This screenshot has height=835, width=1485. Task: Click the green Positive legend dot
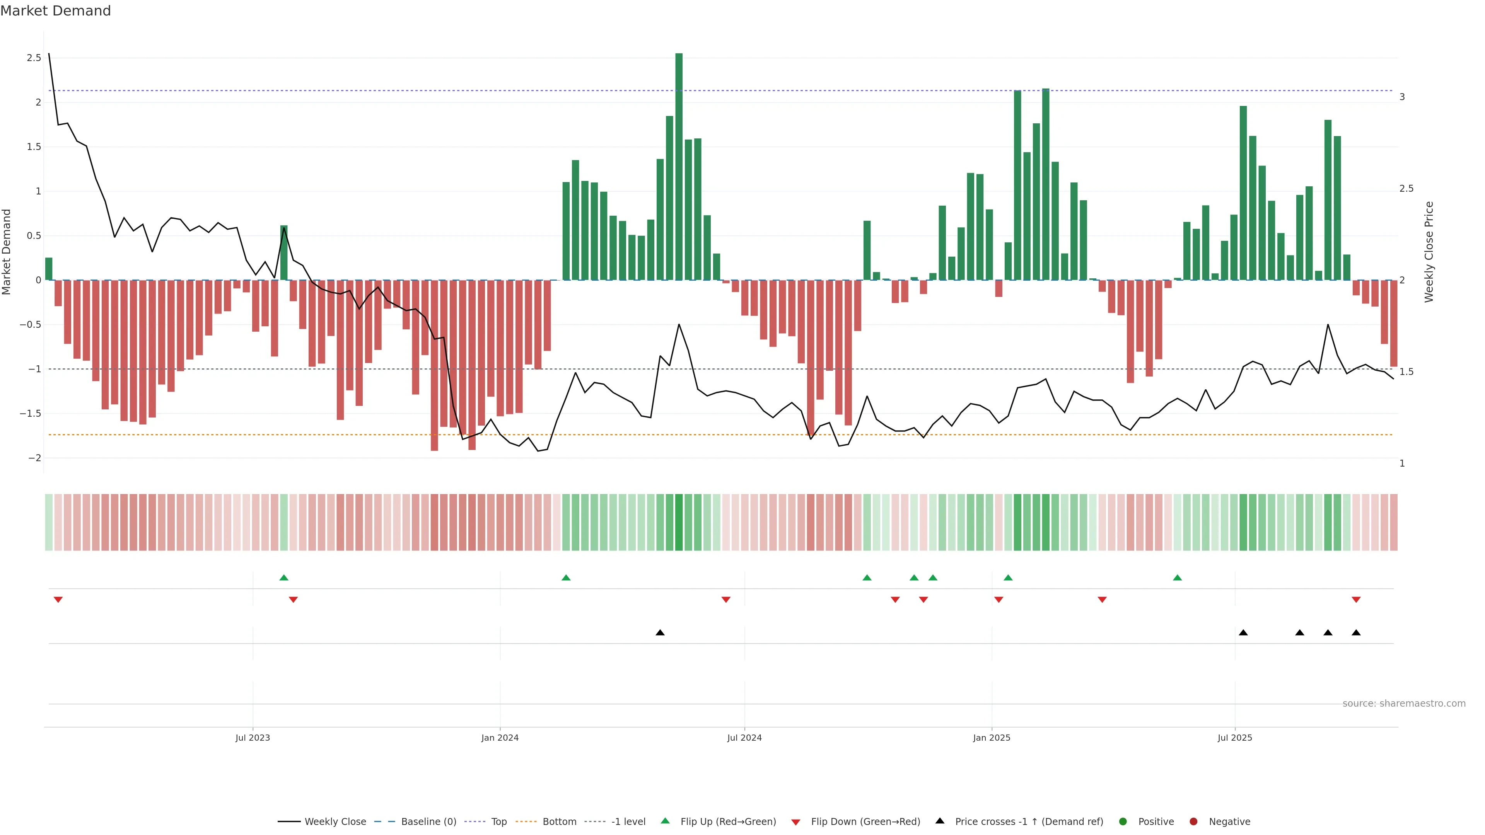coord(1122,821)
